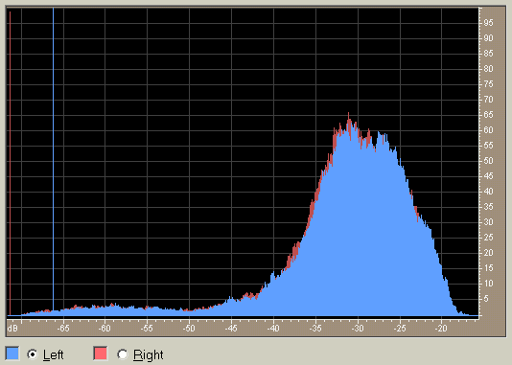Select the Right channel radio button
512x365 pixels.
click(x=123, y=354)
